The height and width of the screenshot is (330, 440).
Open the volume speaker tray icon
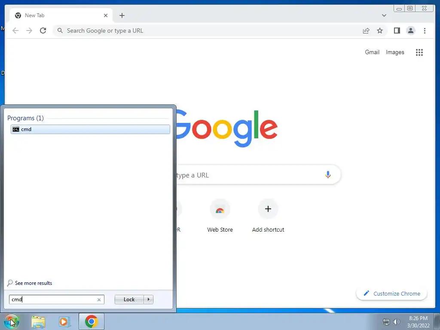click(397, 322)
